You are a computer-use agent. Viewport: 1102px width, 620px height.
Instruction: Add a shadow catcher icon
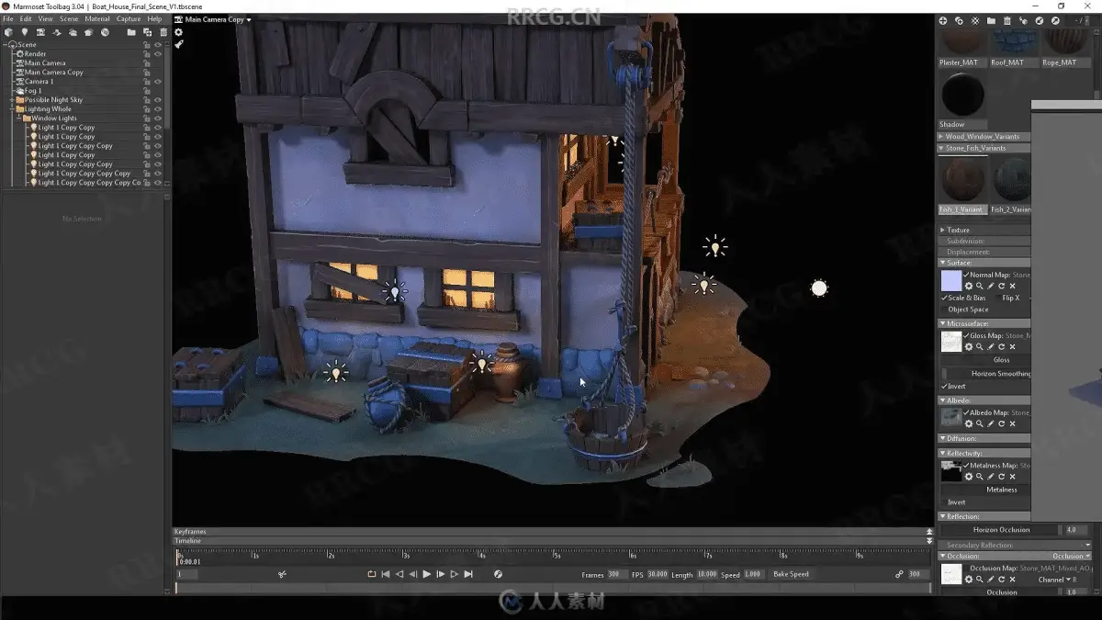(x=89, y=32)
